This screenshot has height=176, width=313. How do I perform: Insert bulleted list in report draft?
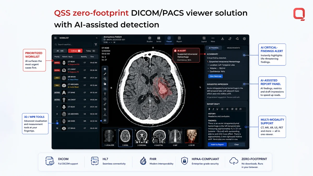[222, 109]
